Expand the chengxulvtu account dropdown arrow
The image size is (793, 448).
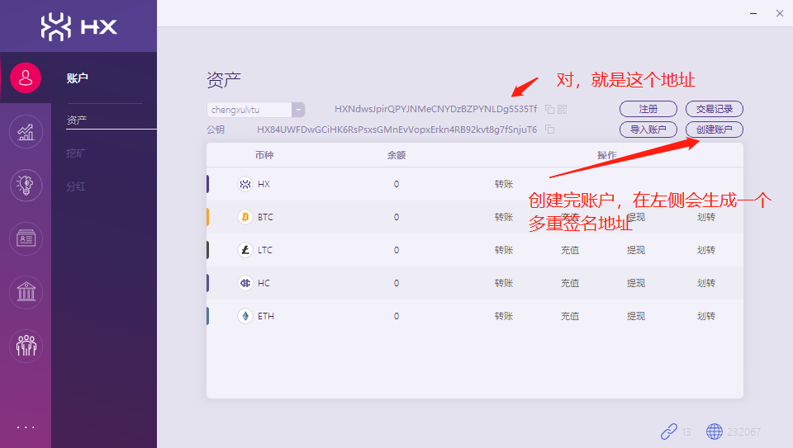298,110
